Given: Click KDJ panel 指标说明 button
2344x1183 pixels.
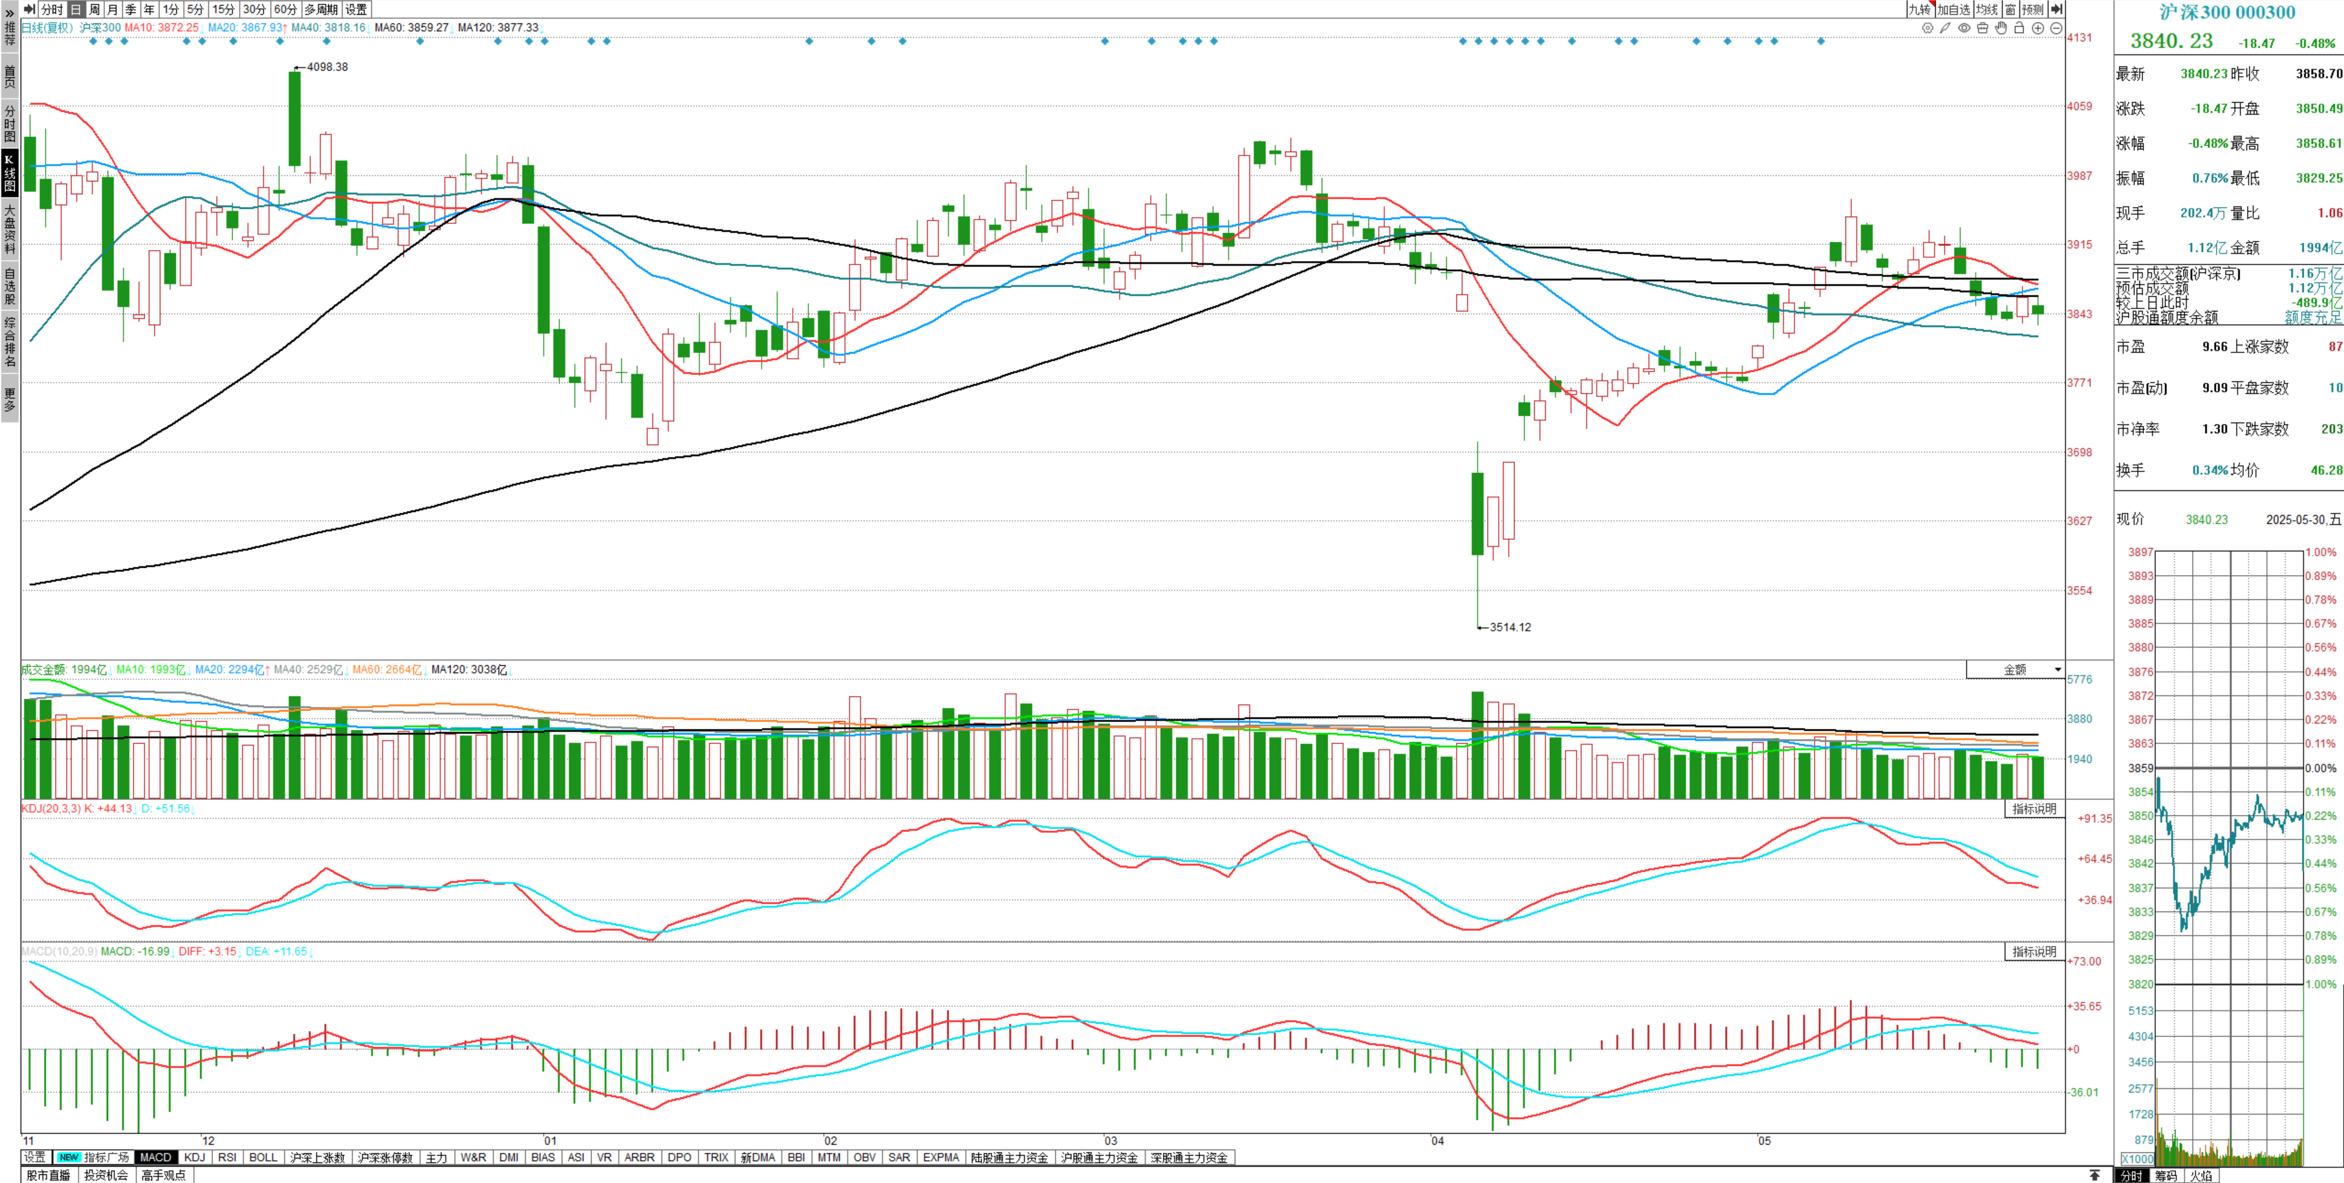Looking at the screenshot, I should click(x=2035, y=809).
